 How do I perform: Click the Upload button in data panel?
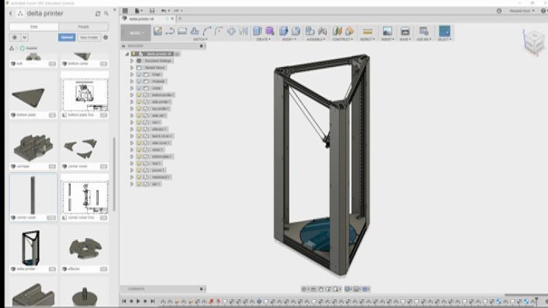click(x=66, y=37)
